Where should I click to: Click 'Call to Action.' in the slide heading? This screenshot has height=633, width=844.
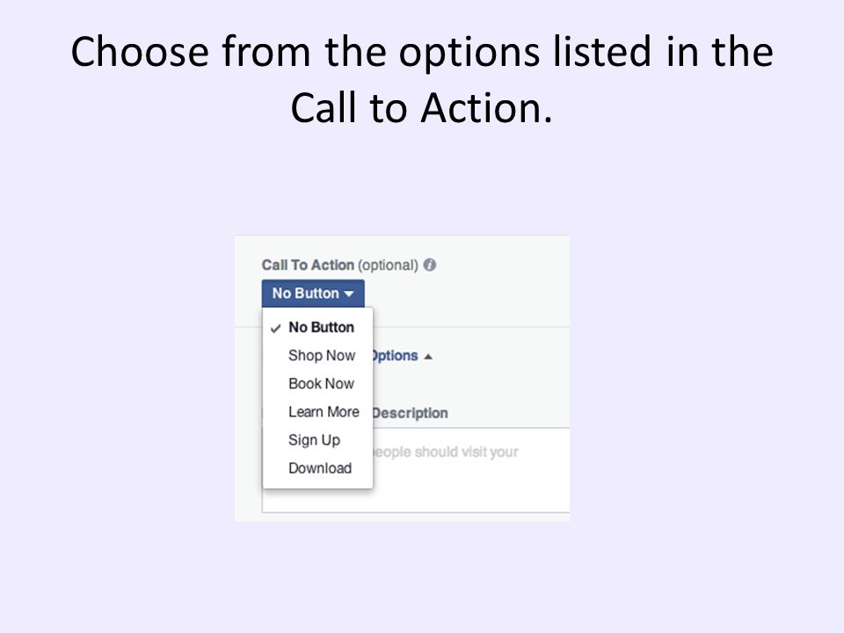421,108
